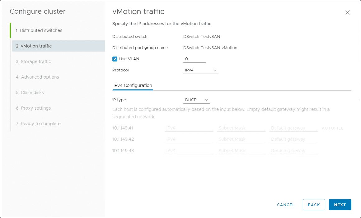
Task: Select the IPv4 Configuration tab
Action: tap(133, 85)
